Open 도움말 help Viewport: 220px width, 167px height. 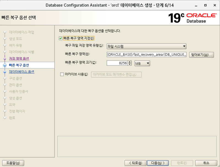13,163
